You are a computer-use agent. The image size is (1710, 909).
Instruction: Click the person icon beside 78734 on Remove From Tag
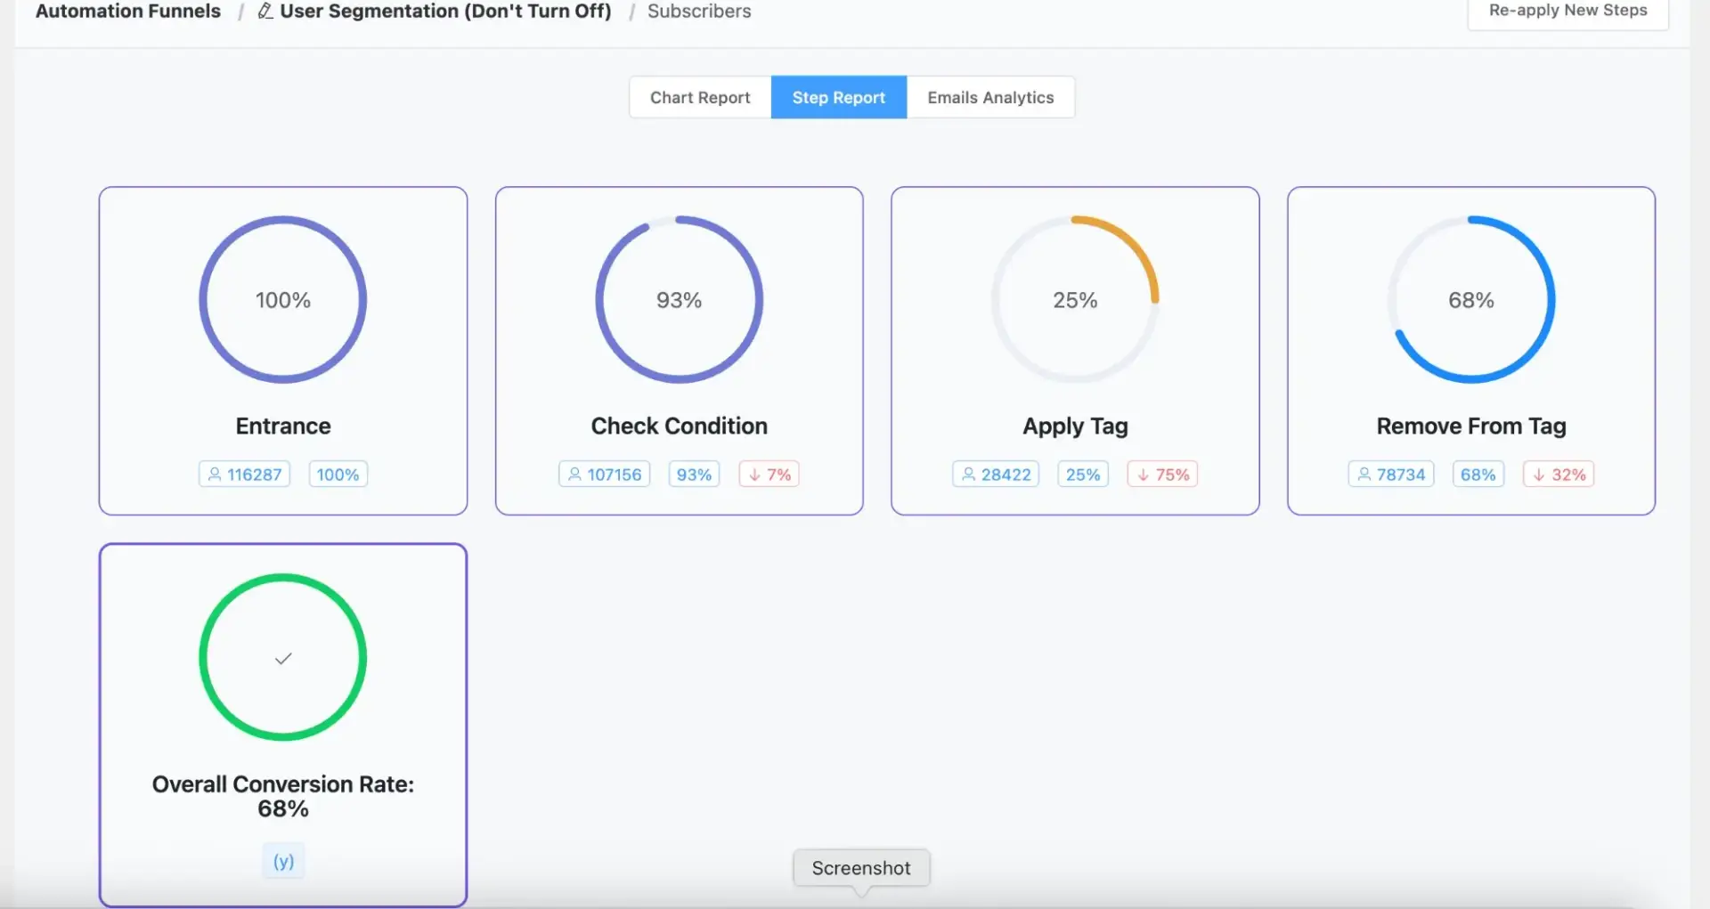point(1364,474)
